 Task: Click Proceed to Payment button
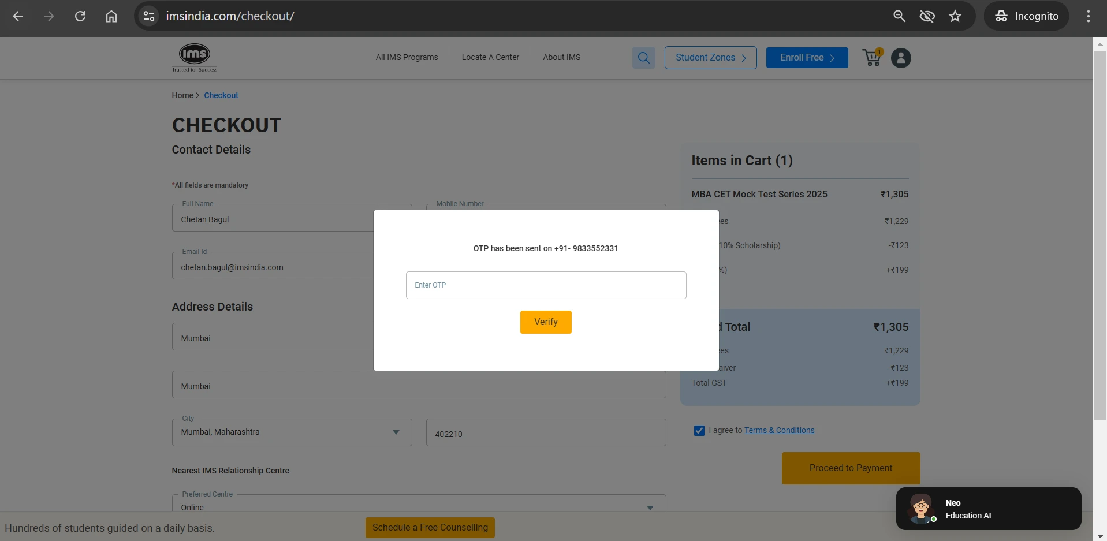(851, 468)
